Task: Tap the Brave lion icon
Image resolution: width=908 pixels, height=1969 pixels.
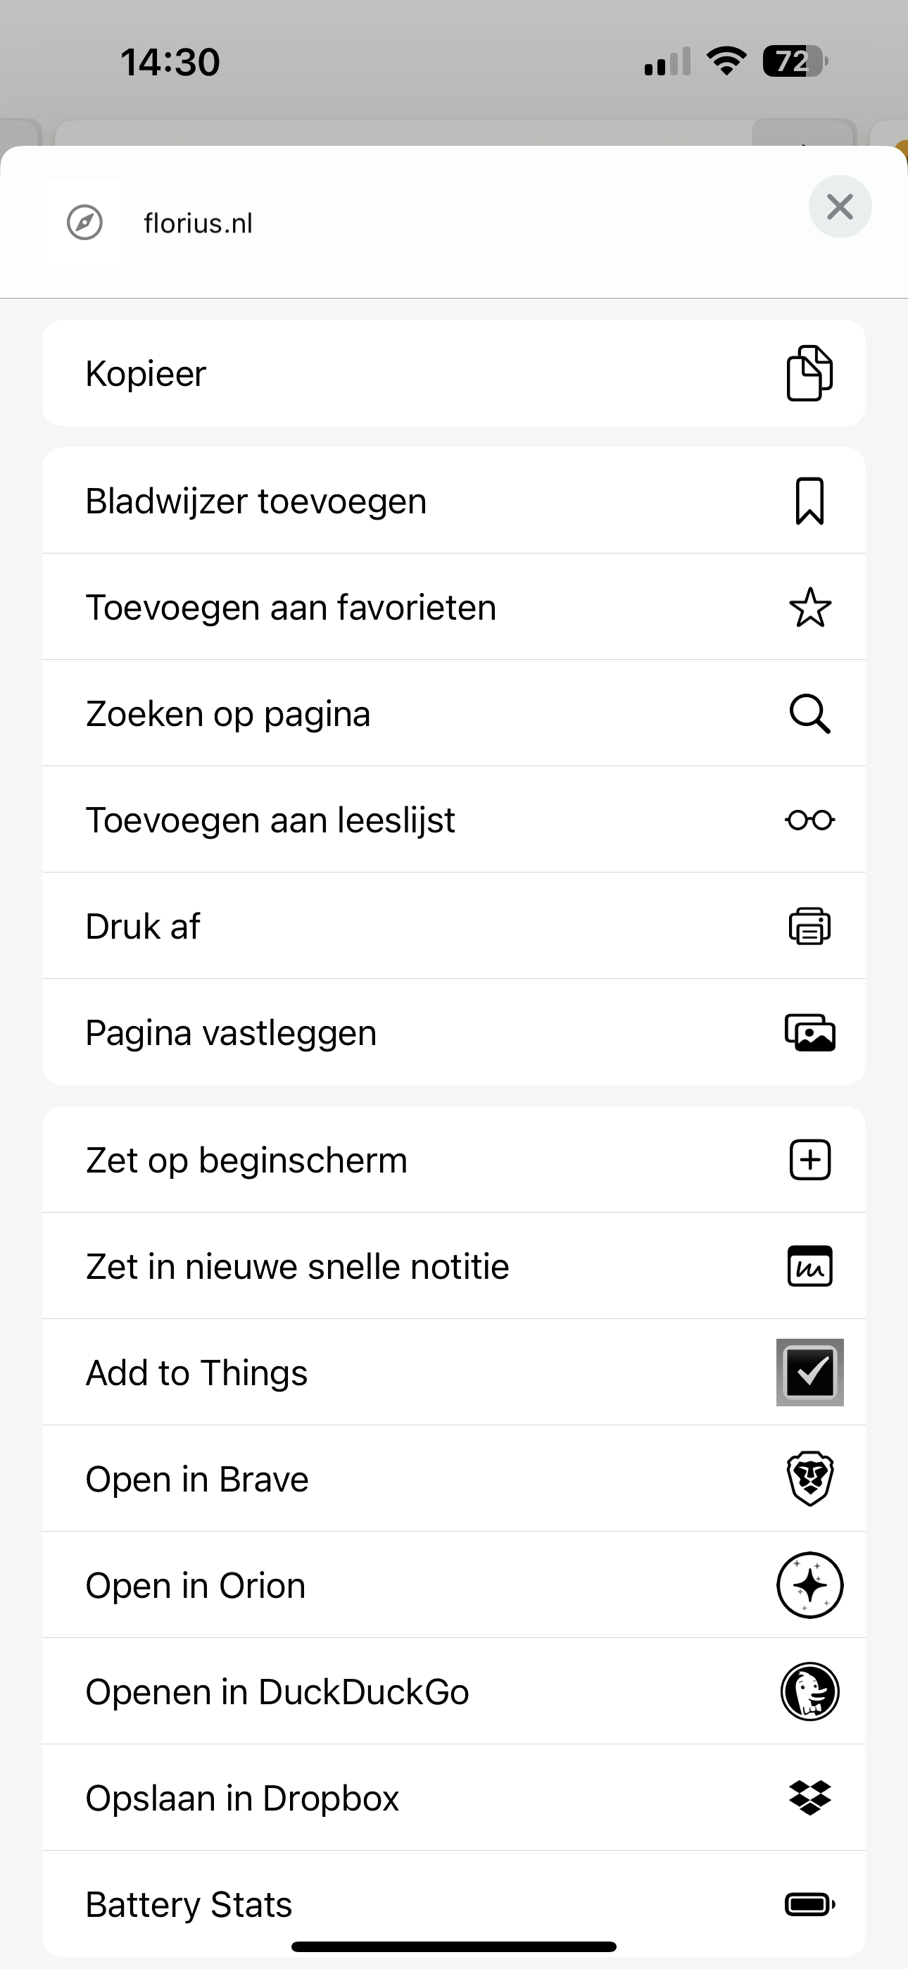Action: tap(809, 1478)
